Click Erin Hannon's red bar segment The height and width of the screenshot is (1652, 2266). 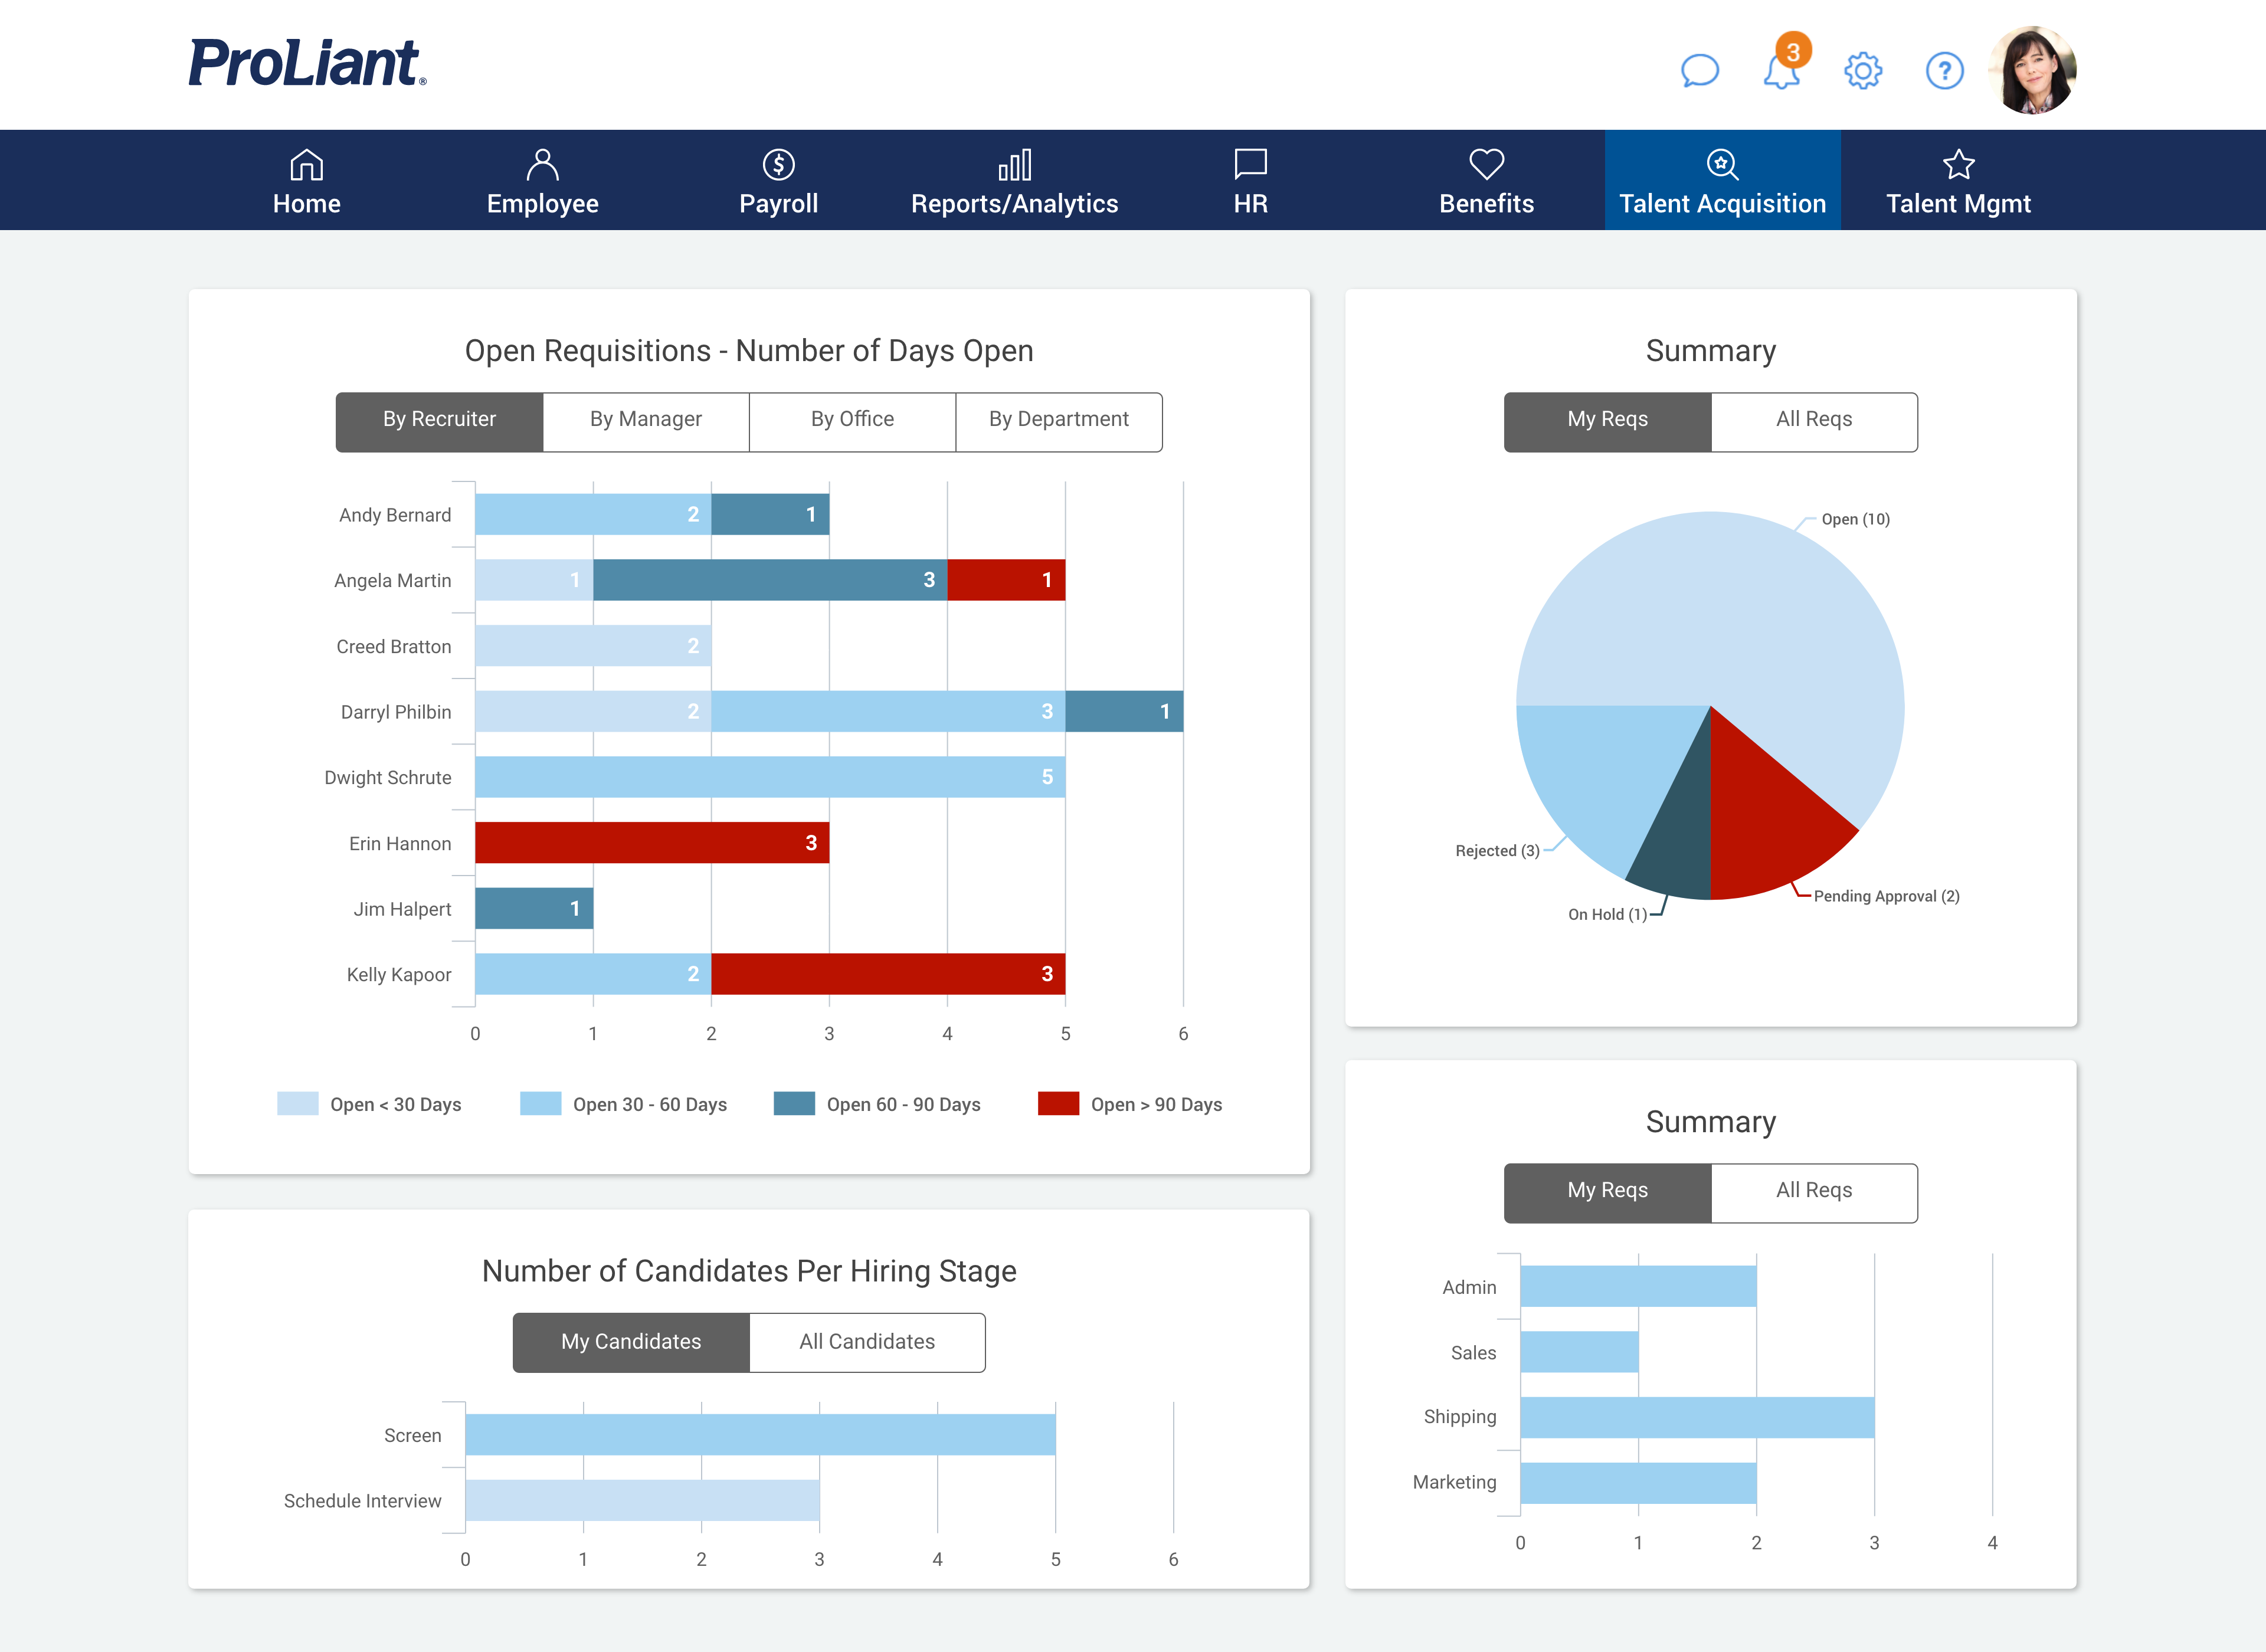click(651, 843)
